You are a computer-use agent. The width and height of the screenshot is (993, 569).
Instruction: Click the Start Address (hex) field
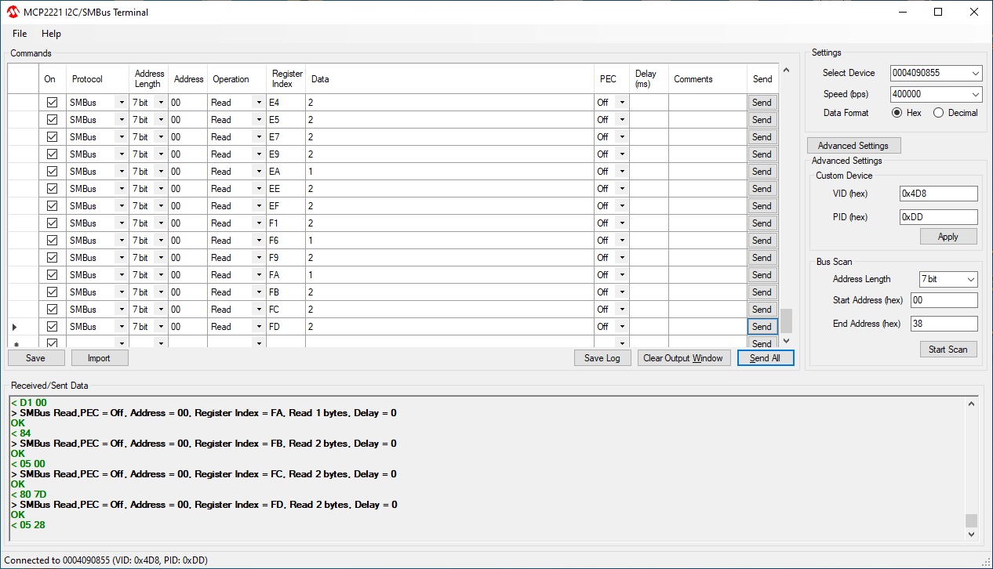(x=944, y=300)
